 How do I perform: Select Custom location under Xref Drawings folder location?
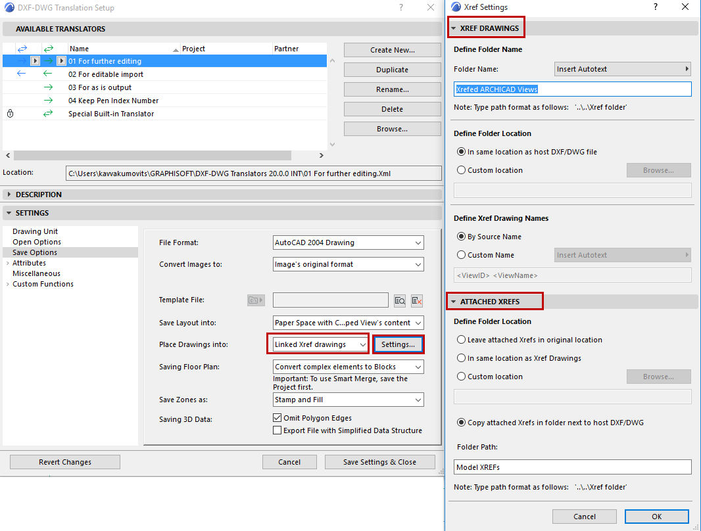pos(461,170)
